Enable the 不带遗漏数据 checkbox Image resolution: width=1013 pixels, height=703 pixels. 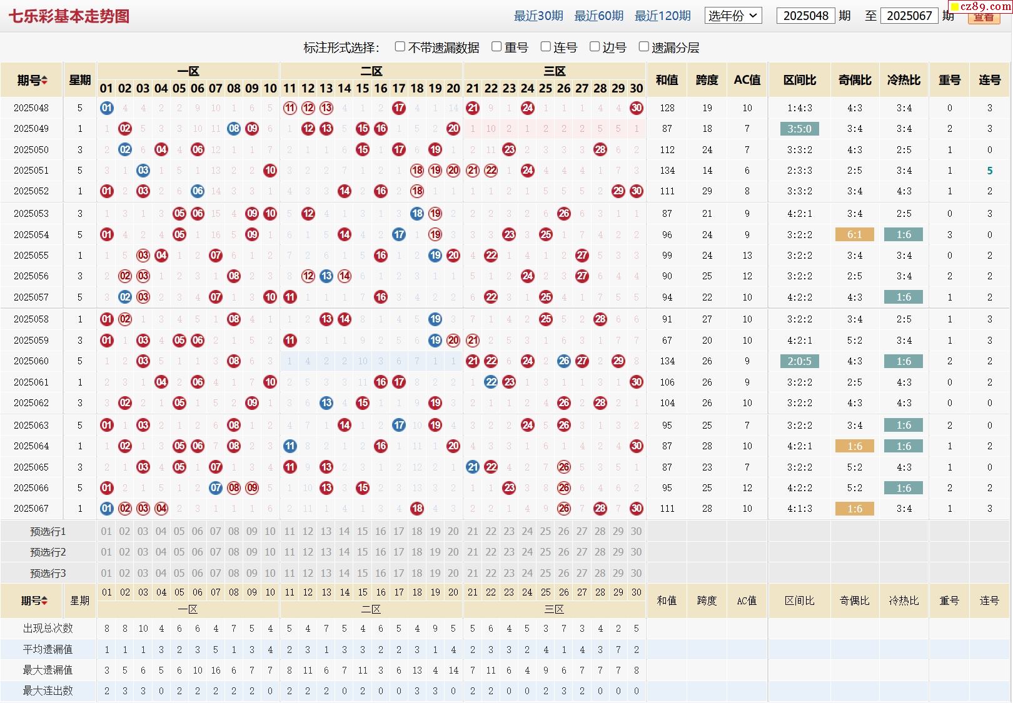(x=400, y=47)
